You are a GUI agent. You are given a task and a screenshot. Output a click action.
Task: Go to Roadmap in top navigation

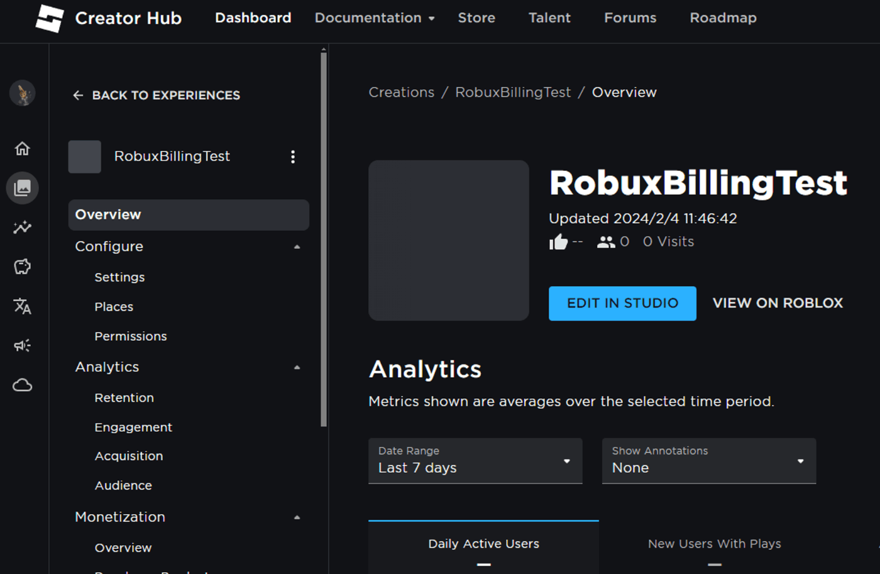723,18
